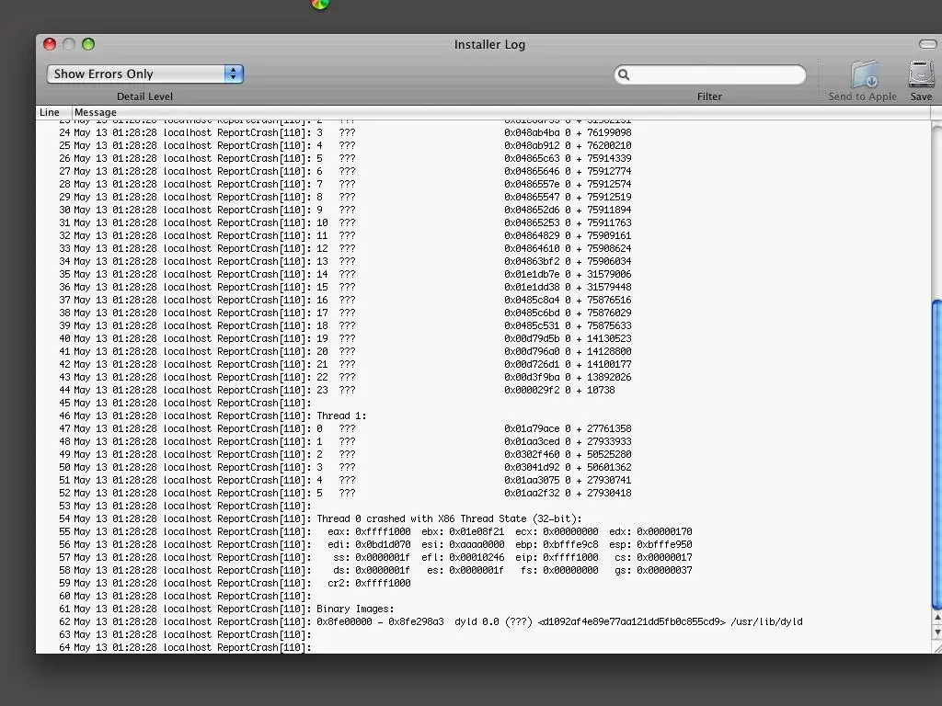Image resolution: width=942 pixels, height=706 pixels.
Task: Click address 0x0485c8a4 on line 37
Action: (532, 301)
